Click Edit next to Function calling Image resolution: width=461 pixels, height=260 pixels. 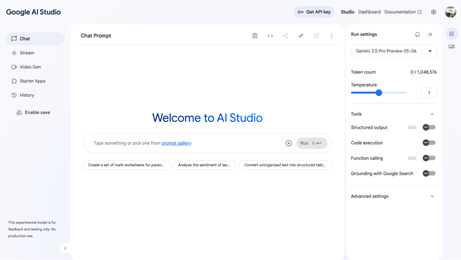(412, 158)
